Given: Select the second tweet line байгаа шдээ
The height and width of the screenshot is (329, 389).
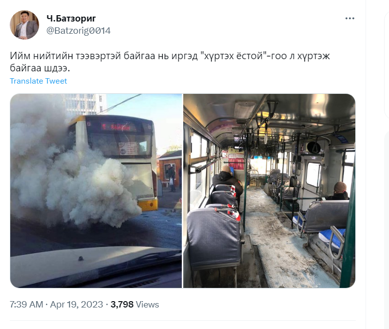Looking at the screenshot, I should (40, 68).
